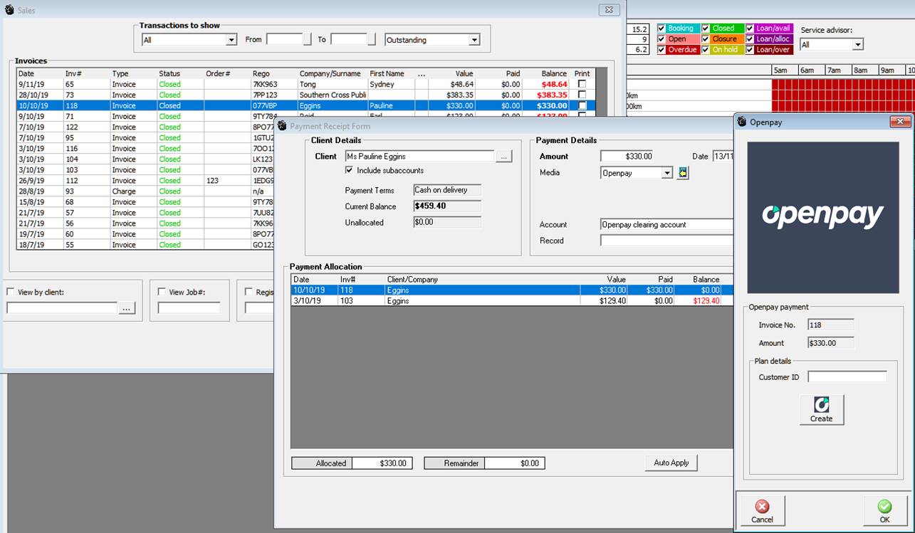Select invoice 122 row in Invoices
Screen dimensions: 915x533
[x=146, y=127]
